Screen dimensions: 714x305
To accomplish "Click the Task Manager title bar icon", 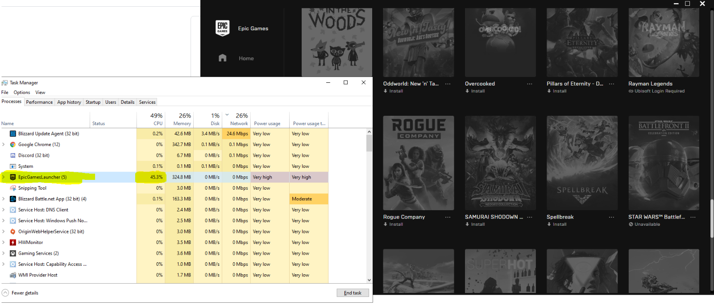I will coord(4,83).
